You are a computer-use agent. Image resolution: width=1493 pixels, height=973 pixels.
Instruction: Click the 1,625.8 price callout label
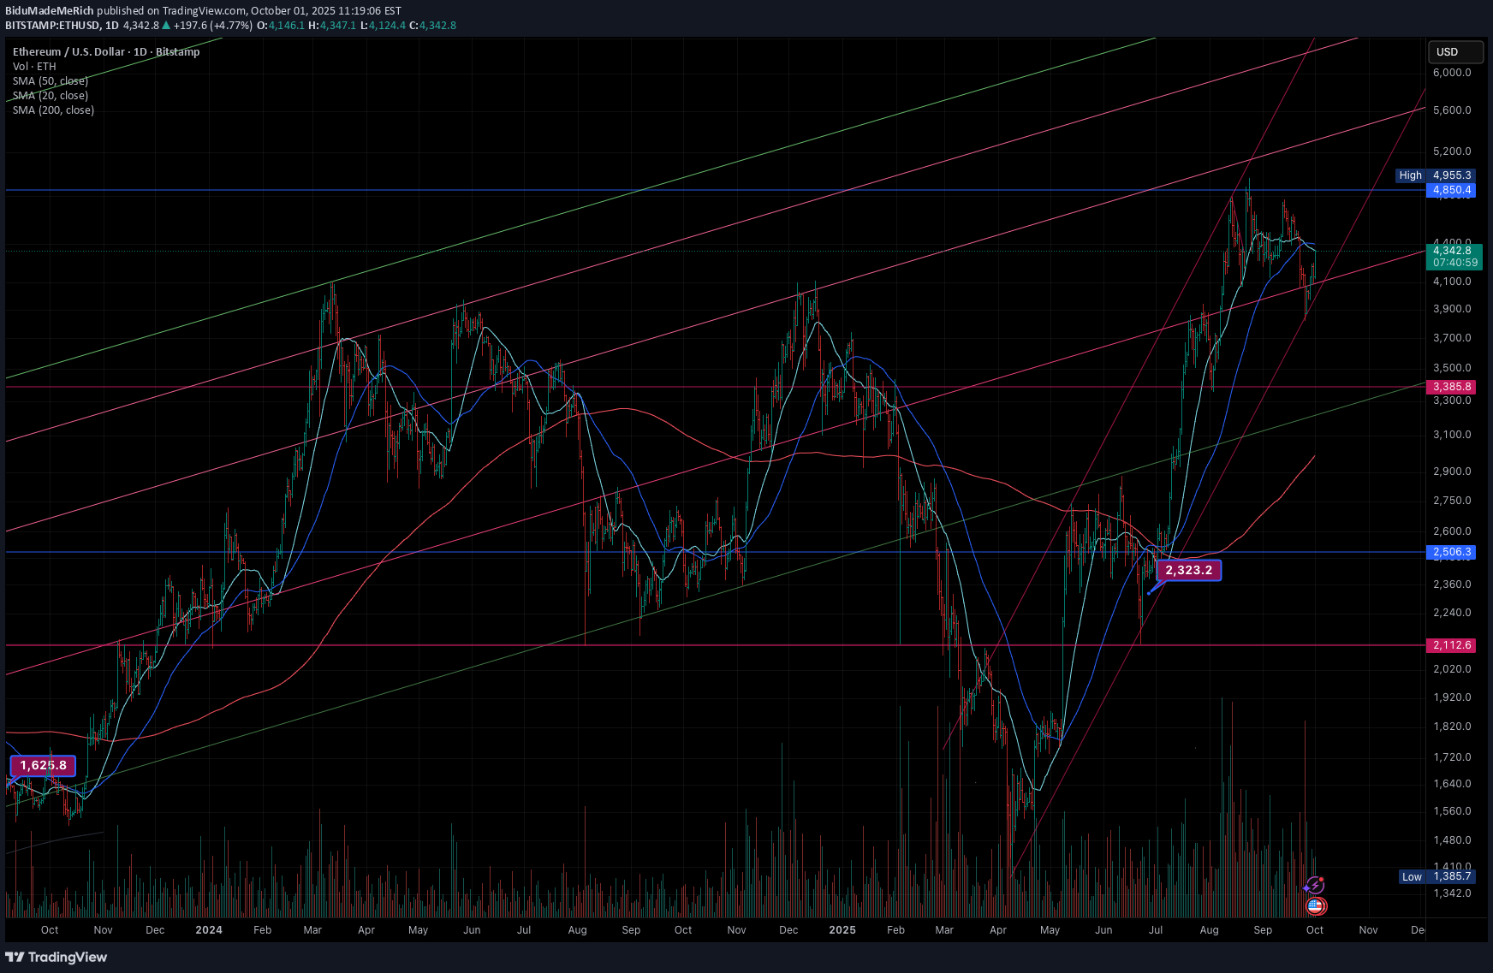(43, 765)
